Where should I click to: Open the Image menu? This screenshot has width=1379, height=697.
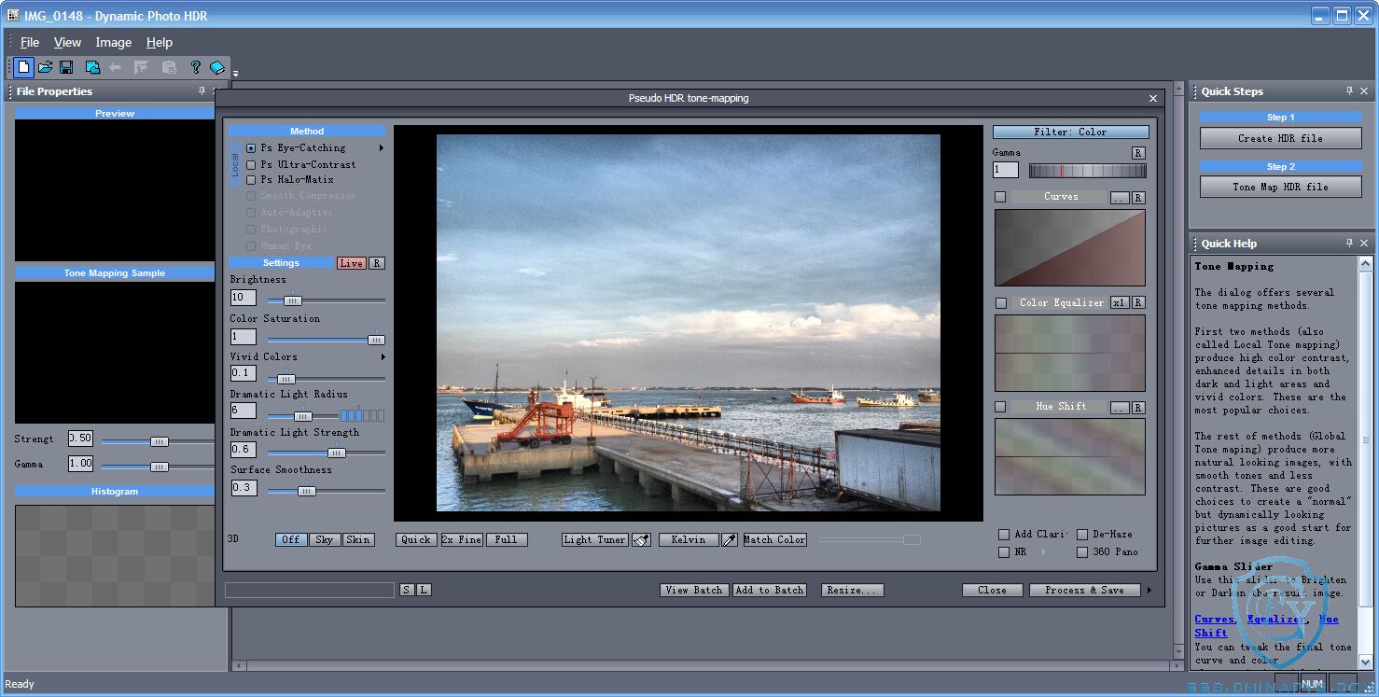click(x=113, y=42)
